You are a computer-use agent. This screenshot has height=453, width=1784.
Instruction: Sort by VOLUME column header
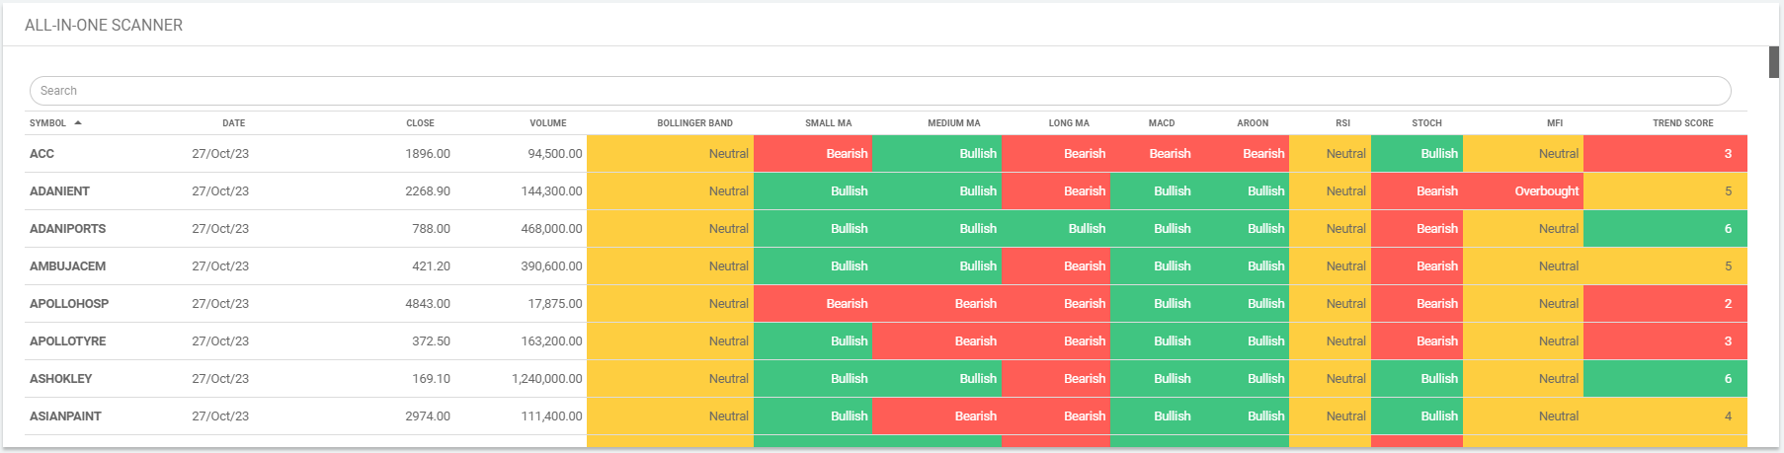tap(548, 123)
